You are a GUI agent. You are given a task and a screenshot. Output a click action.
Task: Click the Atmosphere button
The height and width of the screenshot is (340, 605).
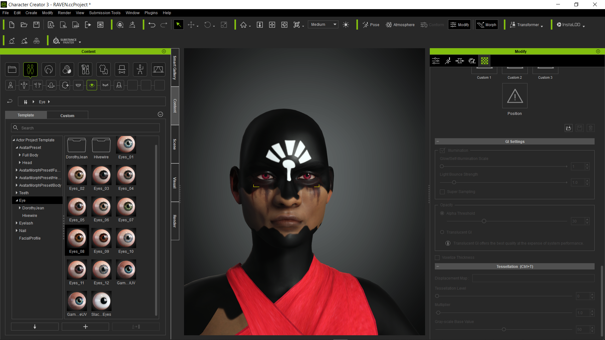coord(400,25)
